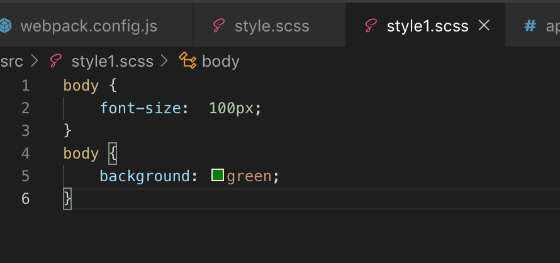Image resolution: width=560 pixels, height=263 pixels.
Task: Click the body symbol icon in the breadcrumb
Action: 188,61
